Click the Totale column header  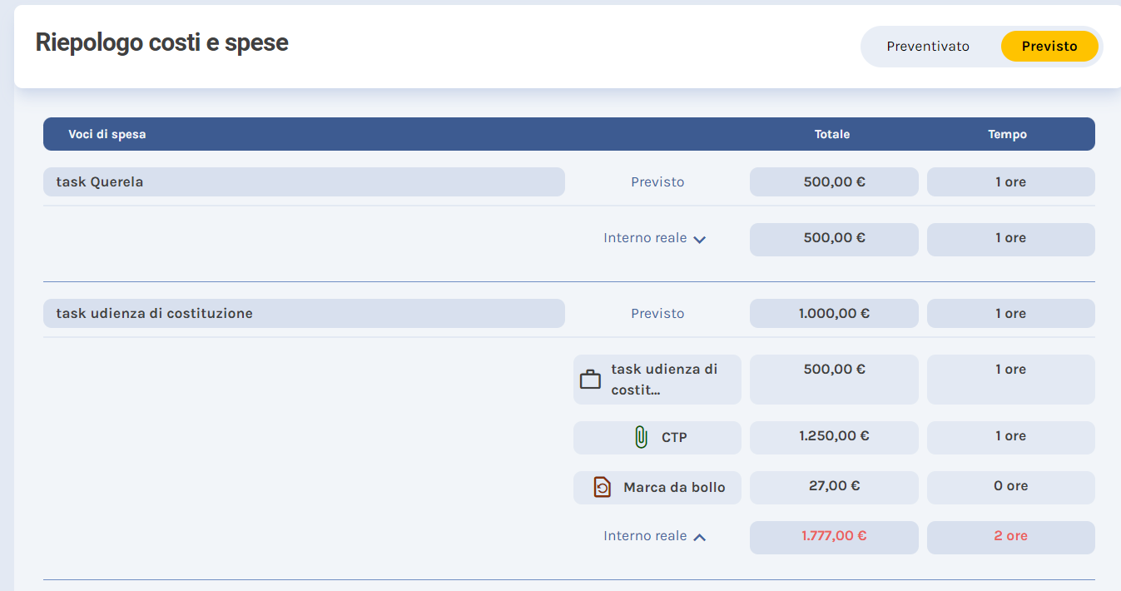tap(832, 134)
